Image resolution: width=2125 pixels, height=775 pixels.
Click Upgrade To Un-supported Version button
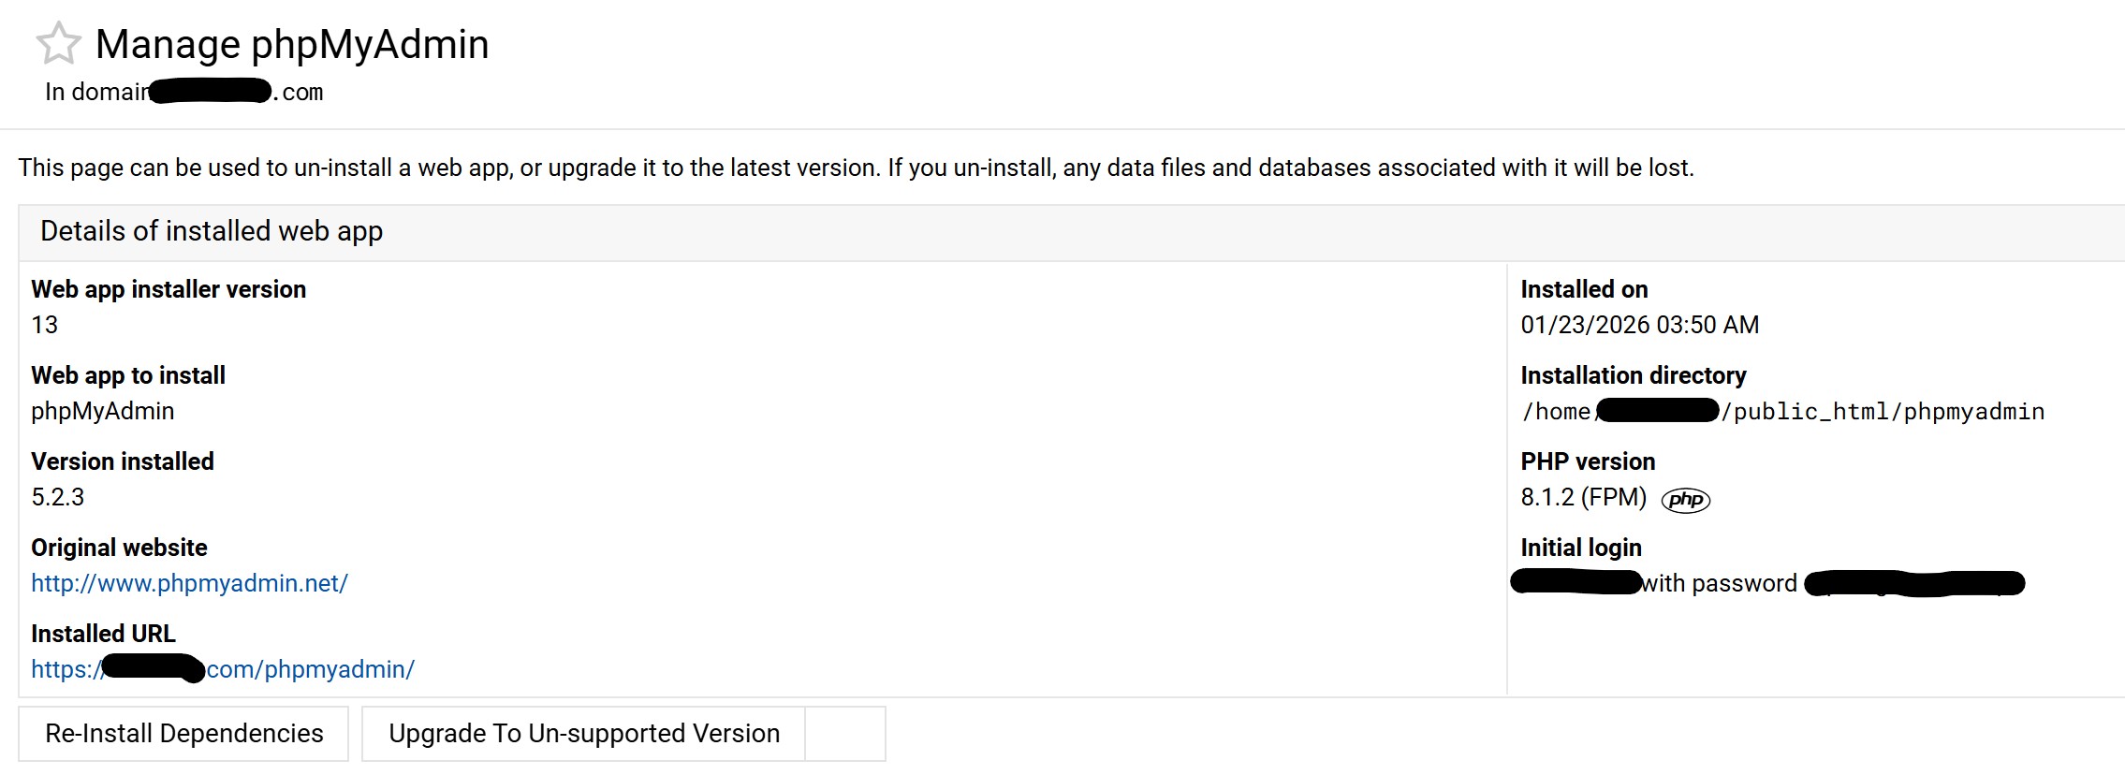[583, 734]
